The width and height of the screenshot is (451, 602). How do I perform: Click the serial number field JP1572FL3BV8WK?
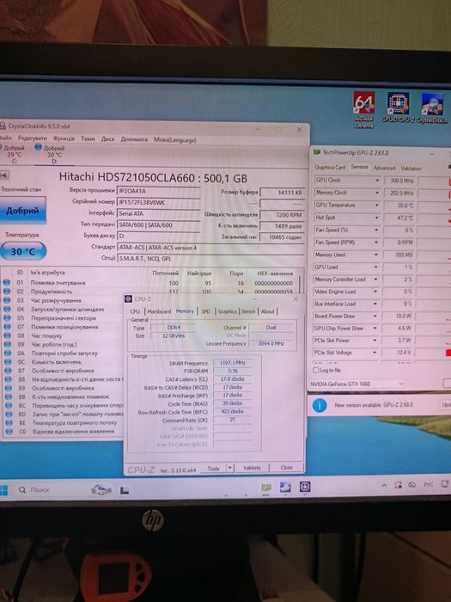point(158,202)
